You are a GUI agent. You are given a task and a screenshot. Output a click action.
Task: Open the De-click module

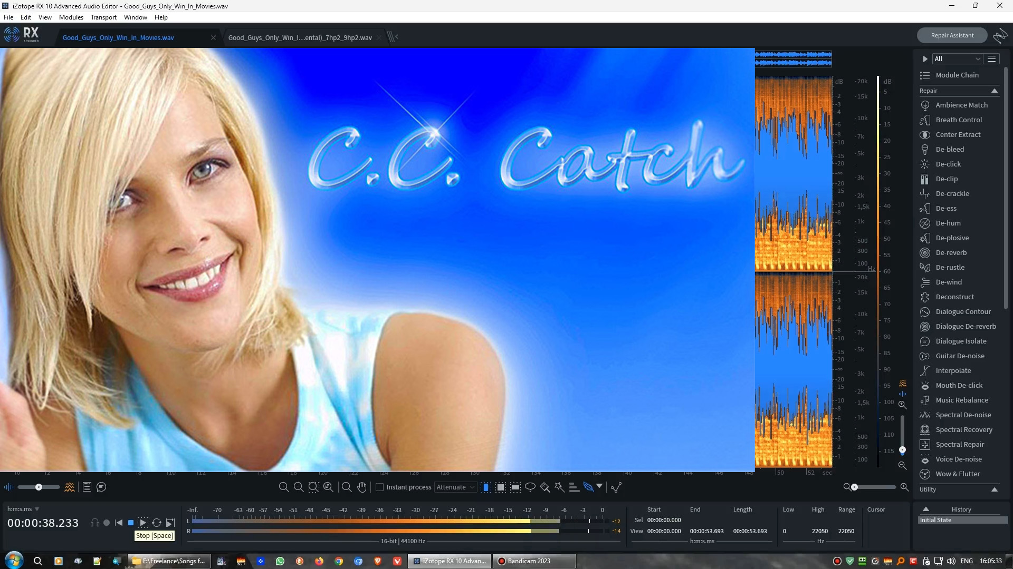(x=948, y=164)
